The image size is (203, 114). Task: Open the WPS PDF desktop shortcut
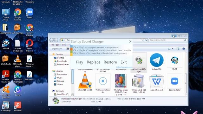click(18, 106)
